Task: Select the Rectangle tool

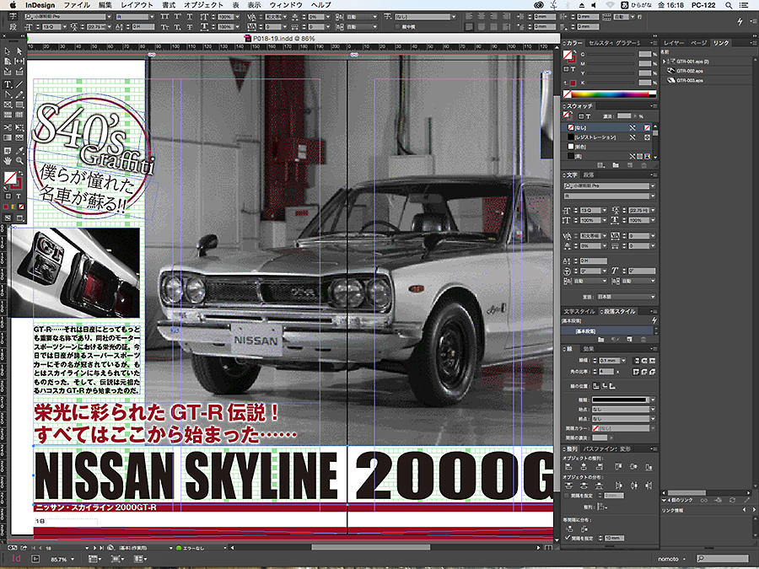Action: 19,105
